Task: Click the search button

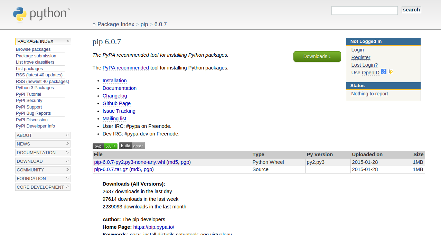Action: (x=411, y=10)
